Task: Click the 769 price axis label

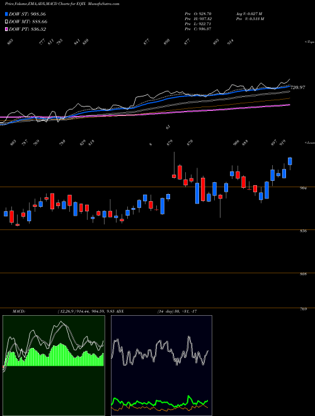Action: coord(304,309)
